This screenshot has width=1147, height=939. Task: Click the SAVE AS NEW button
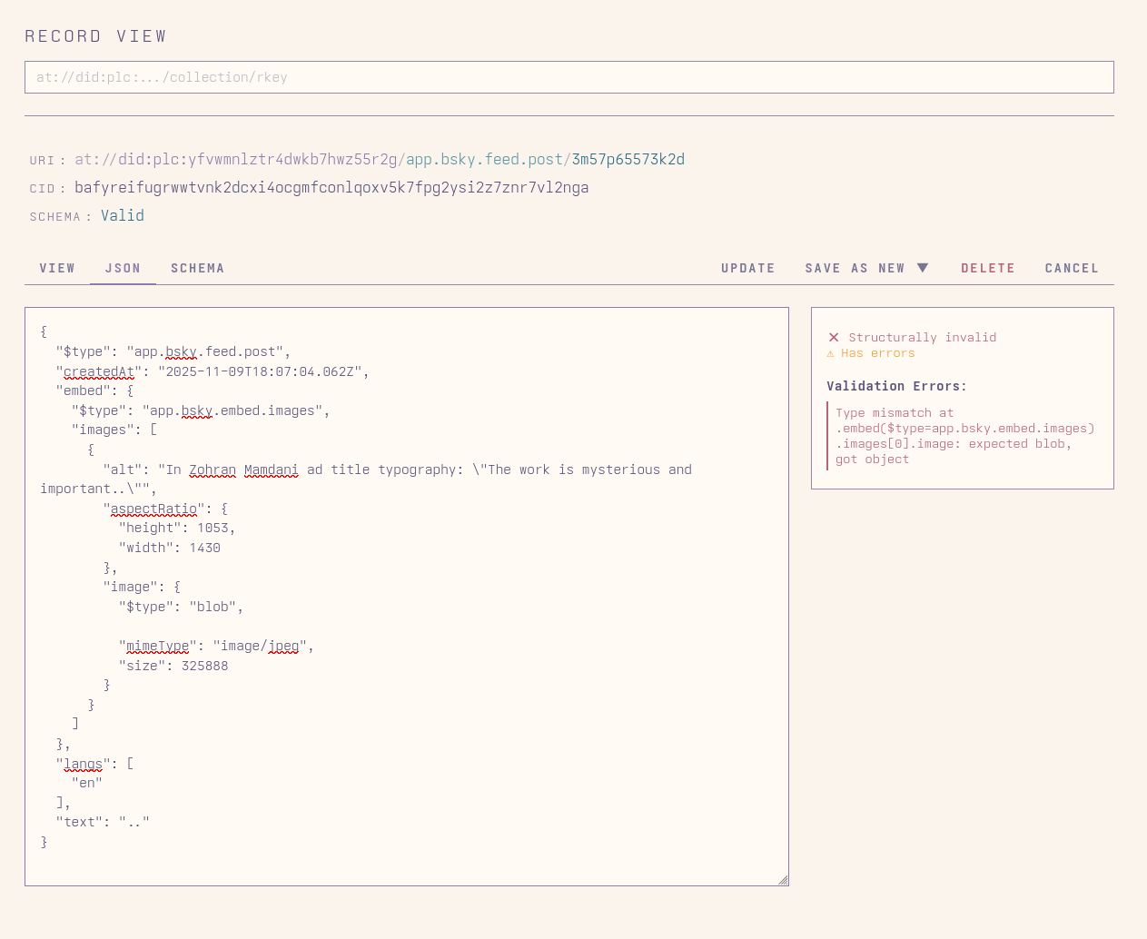[x=854, y=267]
